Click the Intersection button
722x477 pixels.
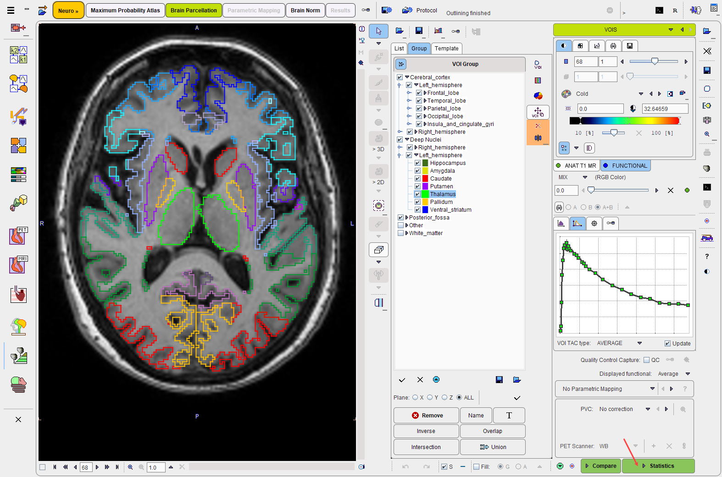[426, 447]
